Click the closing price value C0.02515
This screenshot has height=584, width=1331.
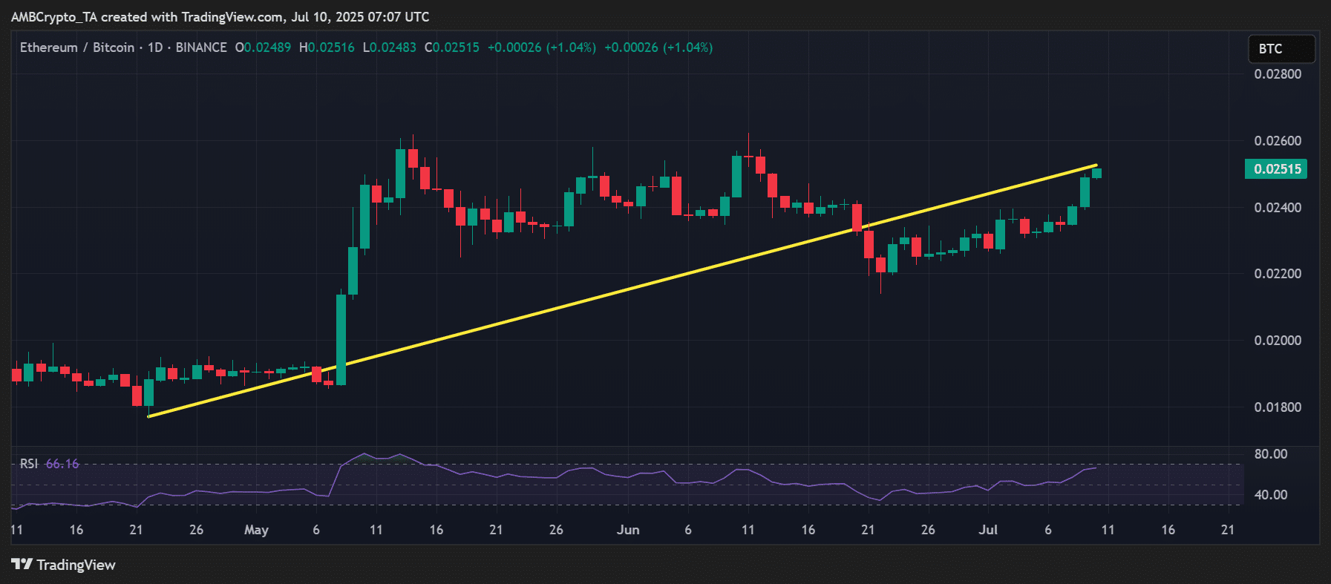click(452, 47)
